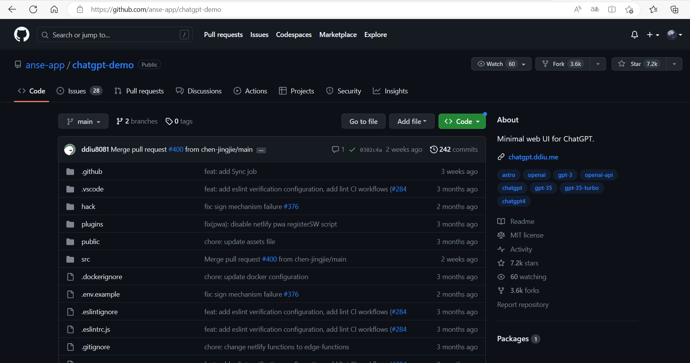This screenshot has width=690, height=363.
Task: Click the green commit status checkmark
Action: [x=352, y=149]
